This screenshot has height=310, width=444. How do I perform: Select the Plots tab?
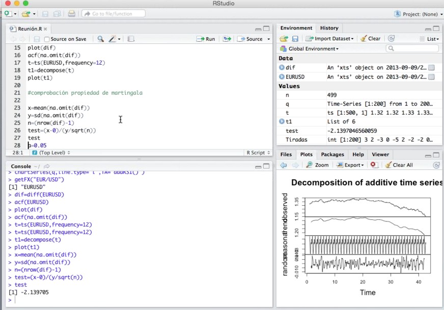[307, 155]
